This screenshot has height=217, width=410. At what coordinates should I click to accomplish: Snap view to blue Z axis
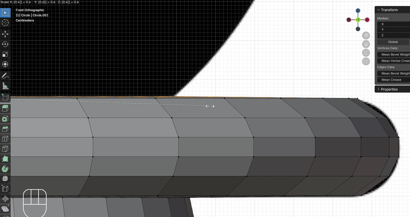pyautogui.click(x=358, y=11)
